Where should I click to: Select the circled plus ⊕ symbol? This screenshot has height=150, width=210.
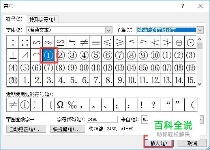click(179, 43)
